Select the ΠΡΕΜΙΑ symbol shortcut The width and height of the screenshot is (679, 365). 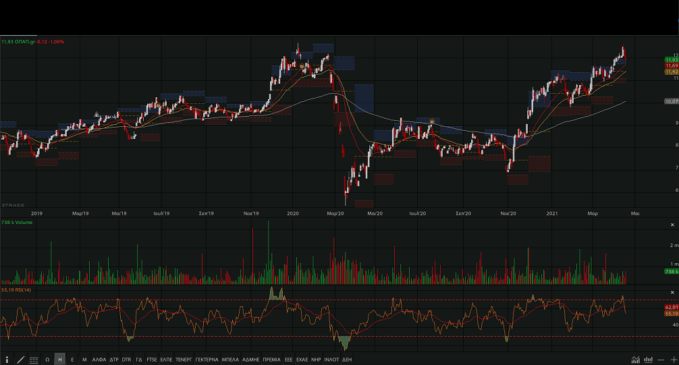tap(271, 360)
